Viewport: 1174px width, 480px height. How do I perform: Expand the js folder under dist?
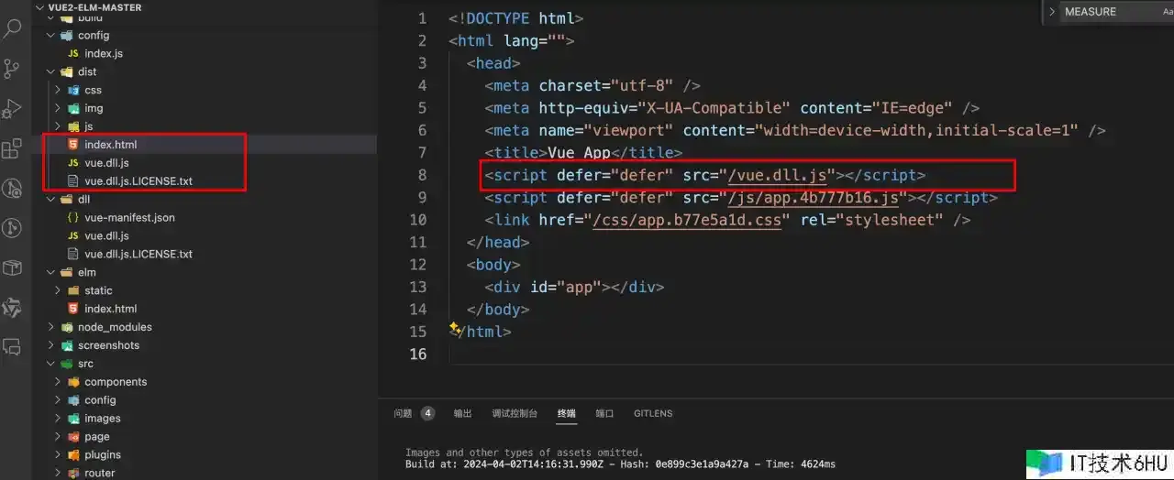(x=57, y=126)
